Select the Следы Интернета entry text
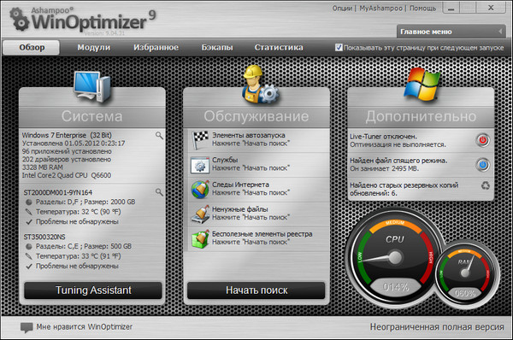The height and width of the screenshot is (340, 513). tap(240, 185)
